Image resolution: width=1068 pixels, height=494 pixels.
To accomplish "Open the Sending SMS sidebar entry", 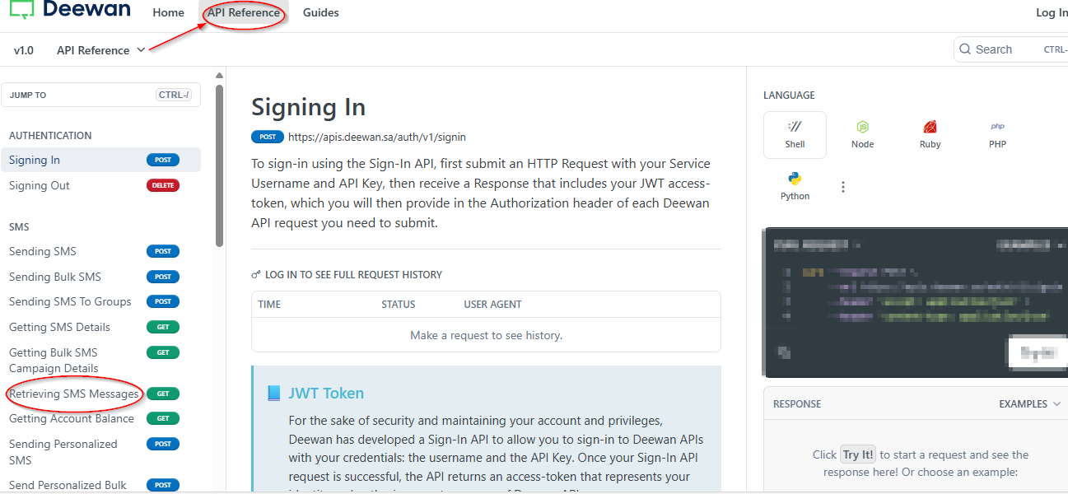I will [100, 251].
